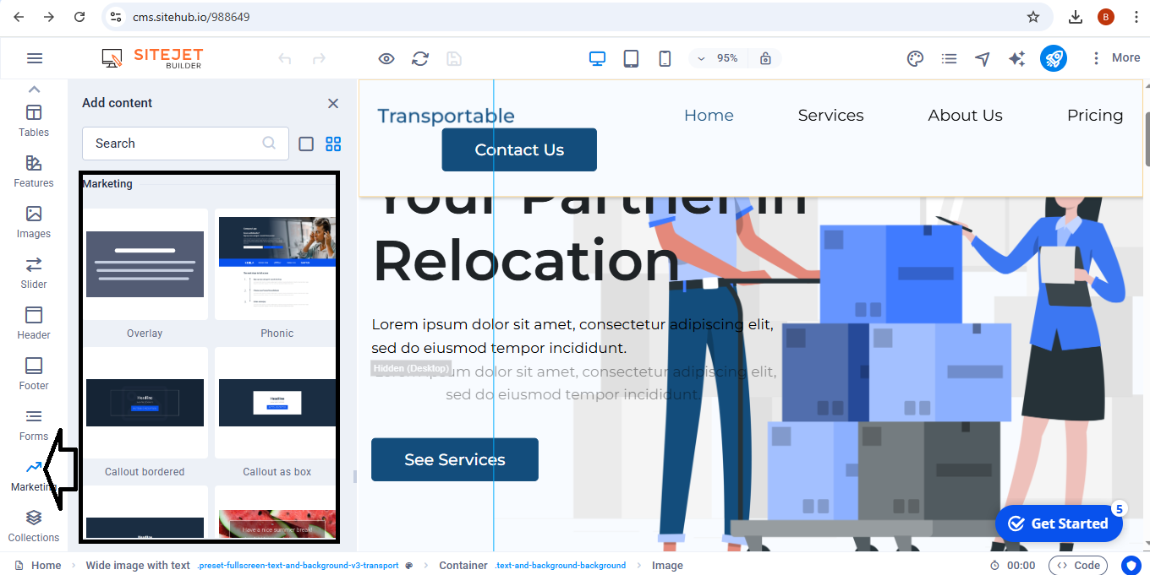Open the Features content category

(34, 171)
